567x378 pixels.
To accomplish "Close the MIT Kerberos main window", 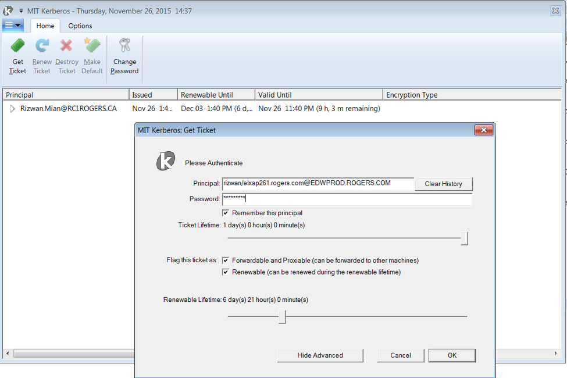I will point(555,11).
